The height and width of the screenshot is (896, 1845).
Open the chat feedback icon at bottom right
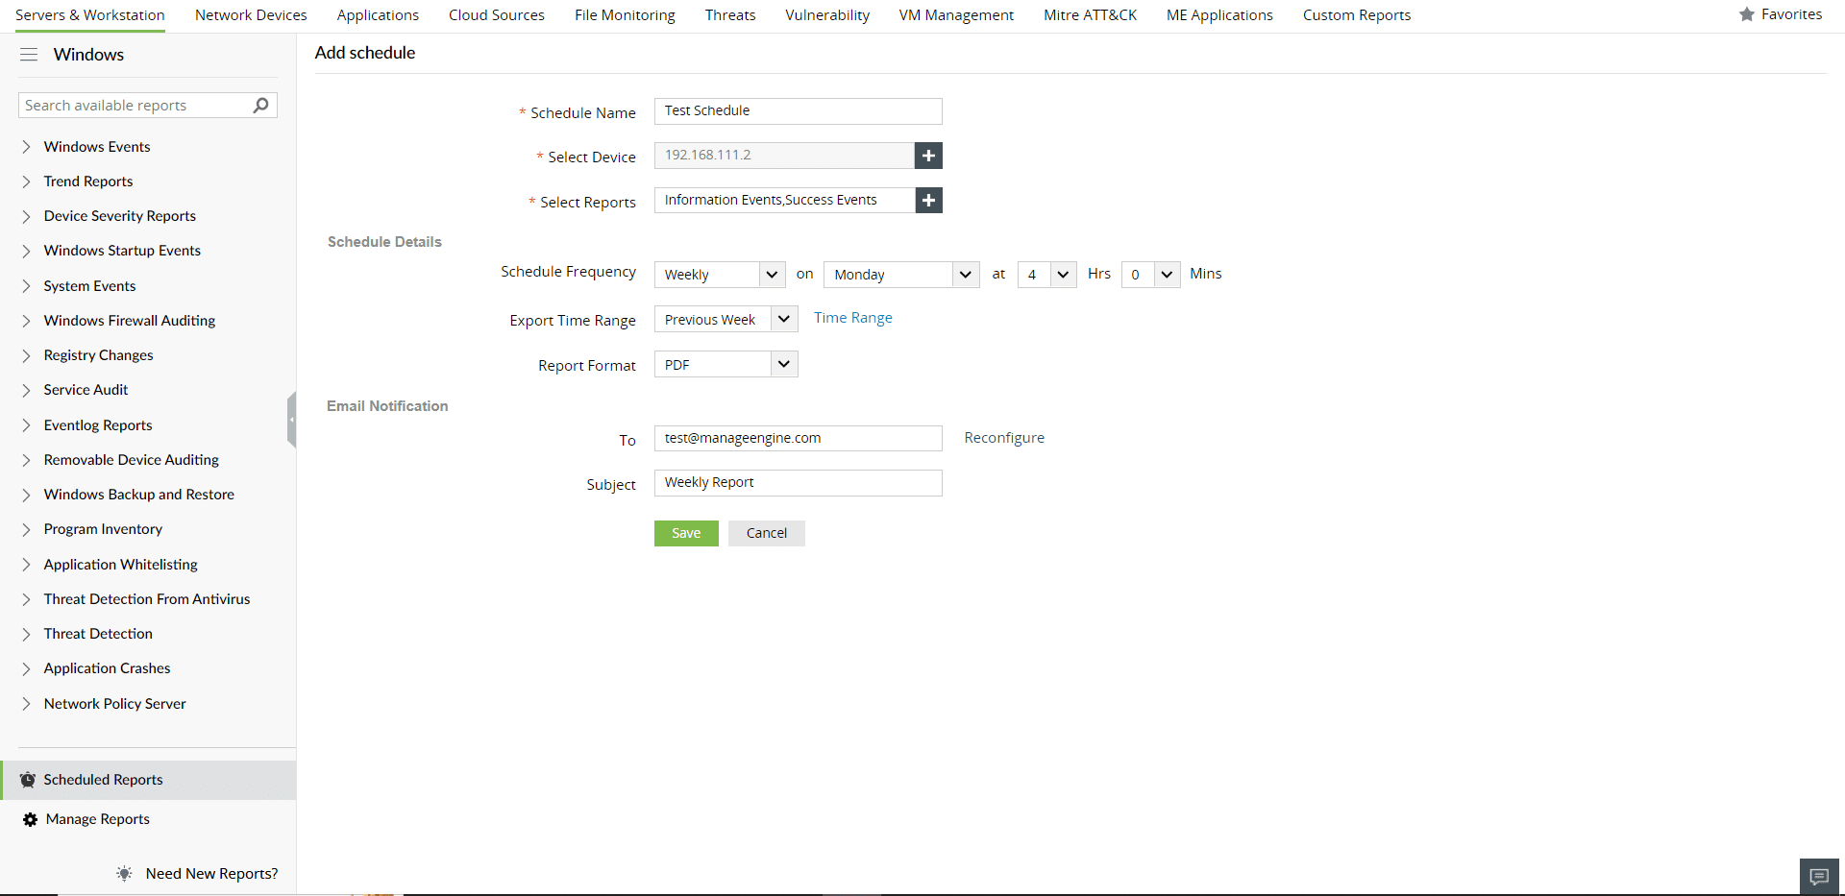[x=1819, y=876]
